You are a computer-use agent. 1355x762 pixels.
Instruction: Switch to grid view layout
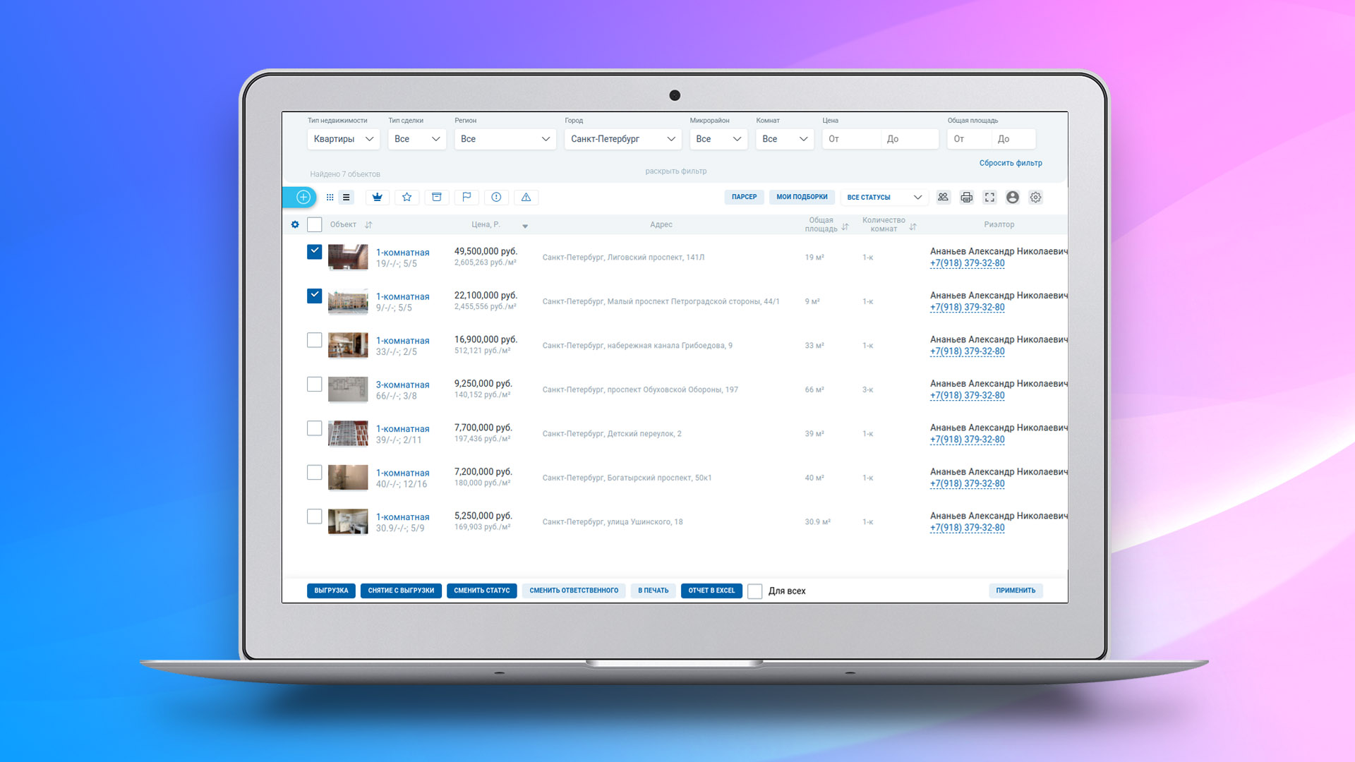tap(330, 198)
